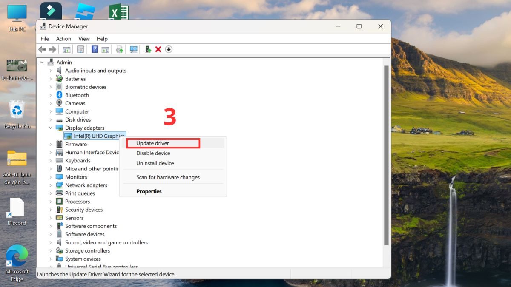Open the Properties toolbar icon
Viewport: 511px width, 287px height.
point(80,49)
